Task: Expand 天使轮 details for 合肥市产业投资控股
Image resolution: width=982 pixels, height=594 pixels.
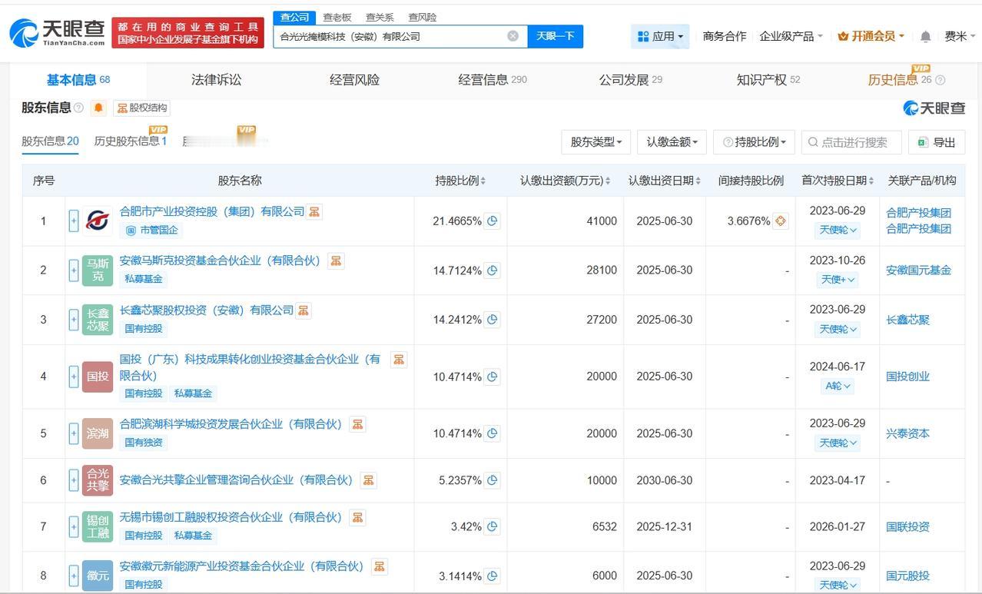Action: click(x=837, y=230)
